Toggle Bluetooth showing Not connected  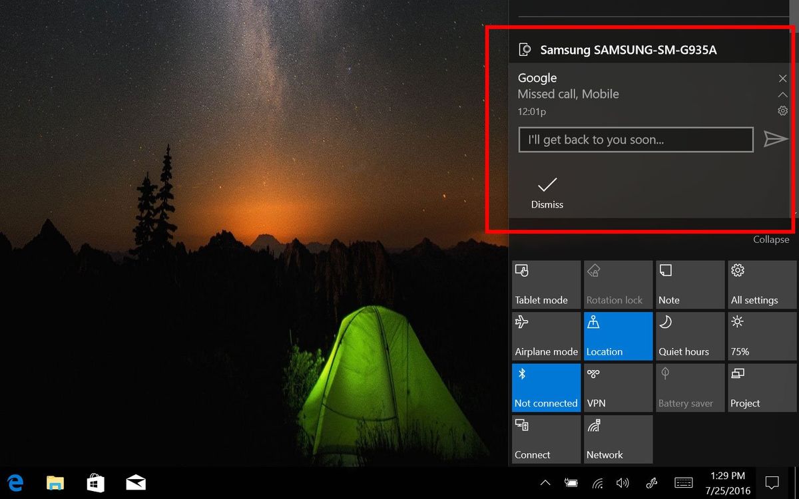pos(546,387)
